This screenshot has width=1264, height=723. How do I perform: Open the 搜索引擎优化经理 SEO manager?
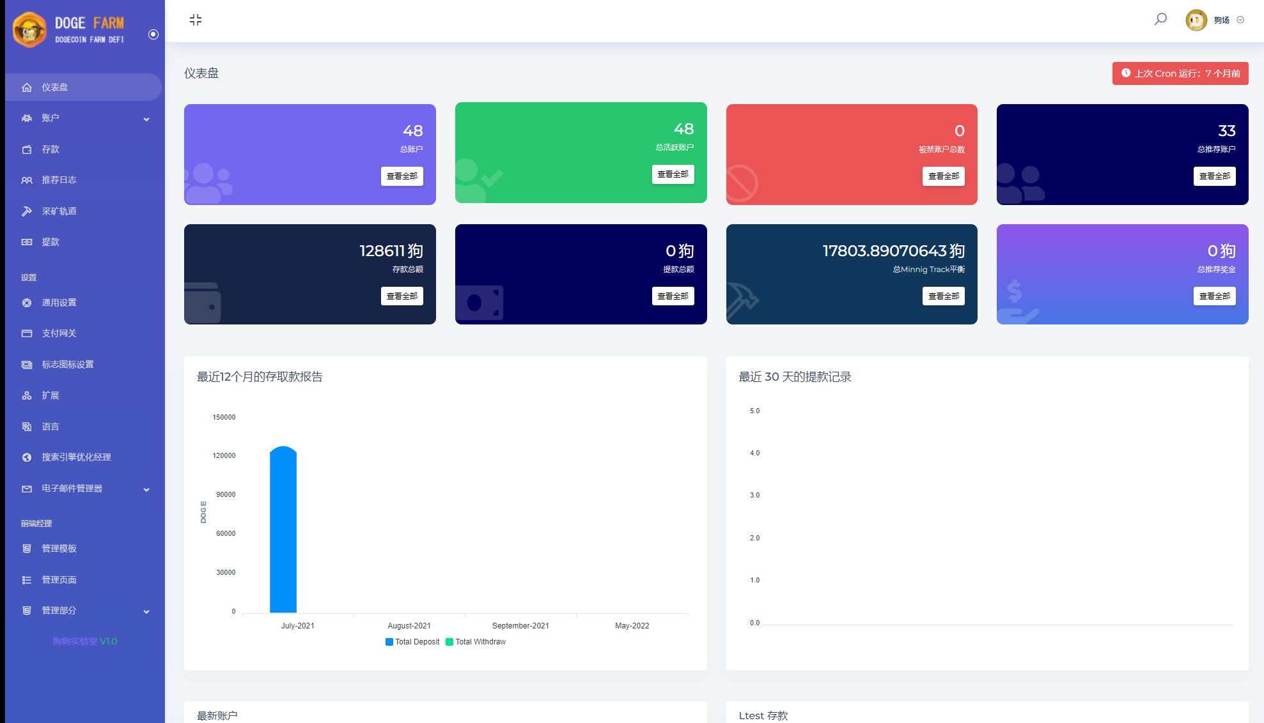75,457
